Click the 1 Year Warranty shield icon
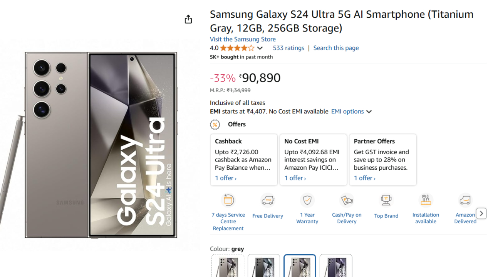 (x=307, y=200)
